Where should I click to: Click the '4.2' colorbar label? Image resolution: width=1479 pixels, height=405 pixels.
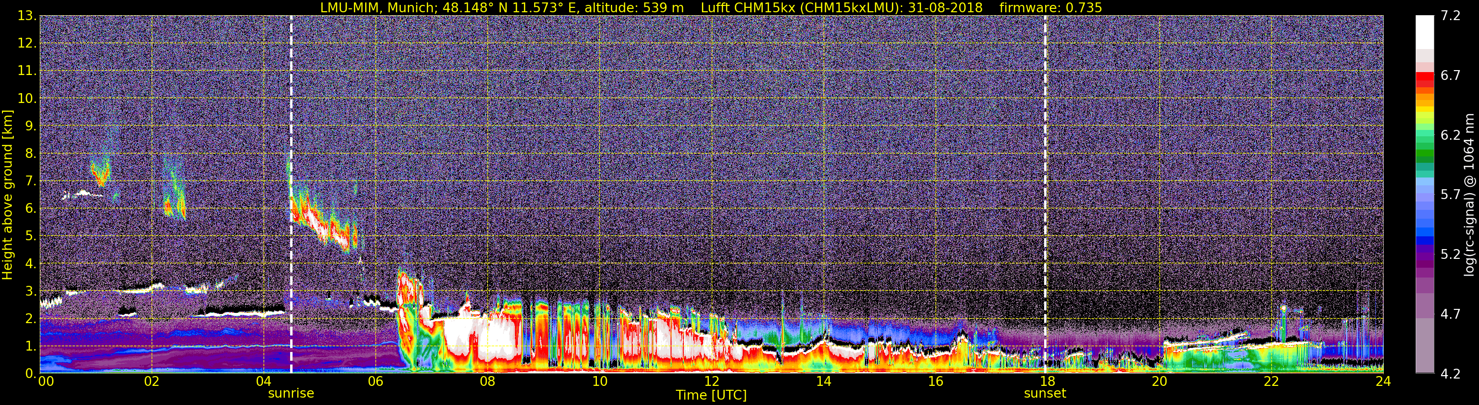tap(1451, 374)
